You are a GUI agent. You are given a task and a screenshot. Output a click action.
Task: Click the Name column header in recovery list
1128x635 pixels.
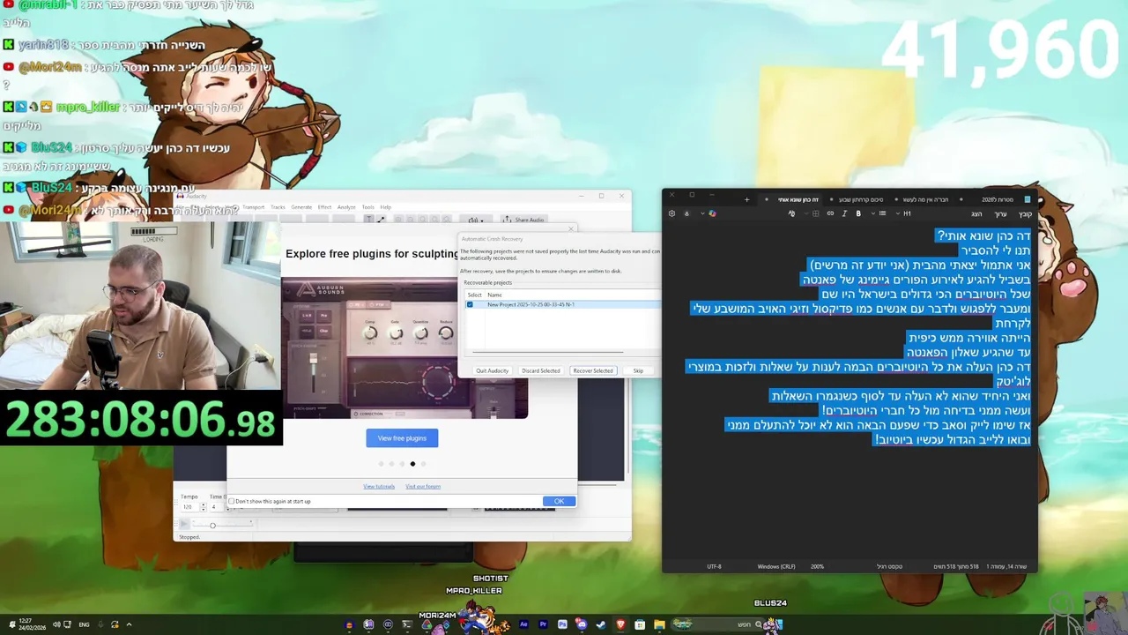click(494, 295)
